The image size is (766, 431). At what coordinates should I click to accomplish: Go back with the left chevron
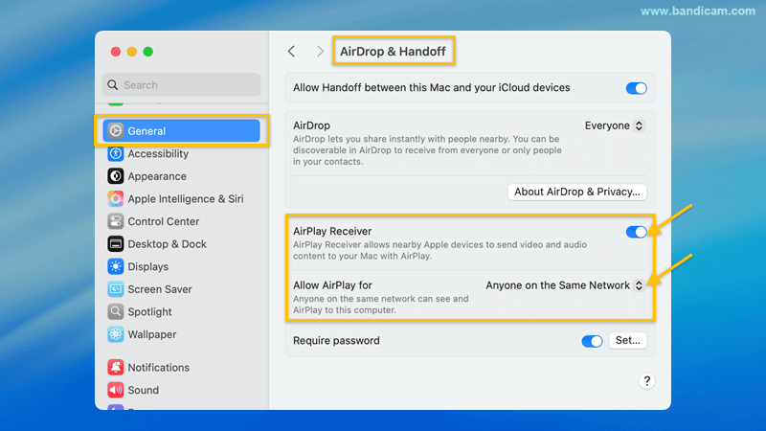[x=292, y=52]
